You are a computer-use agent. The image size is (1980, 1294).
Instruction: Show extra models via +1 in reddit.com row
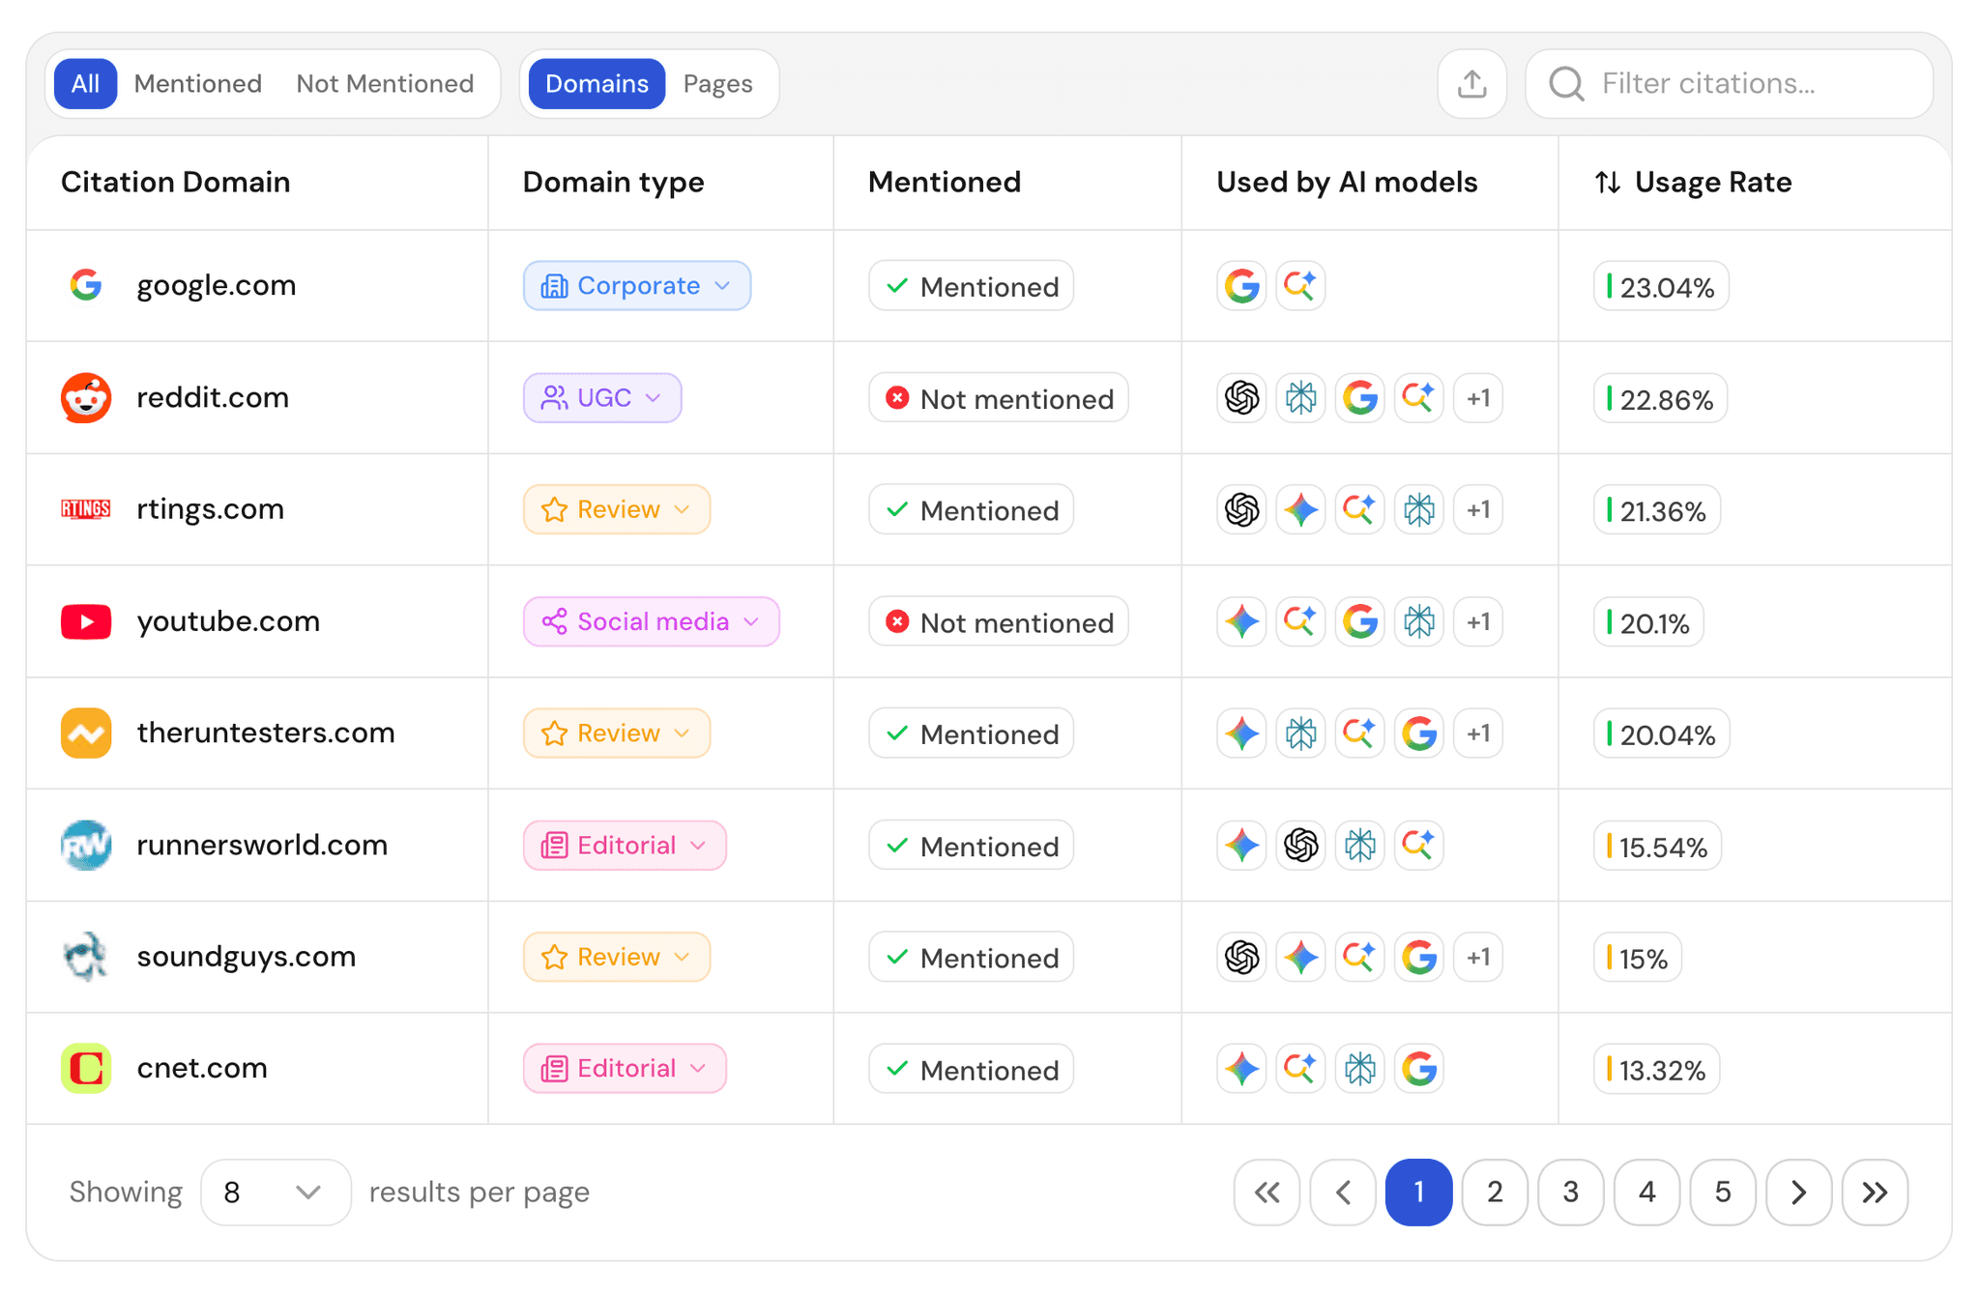point(1478,398)
